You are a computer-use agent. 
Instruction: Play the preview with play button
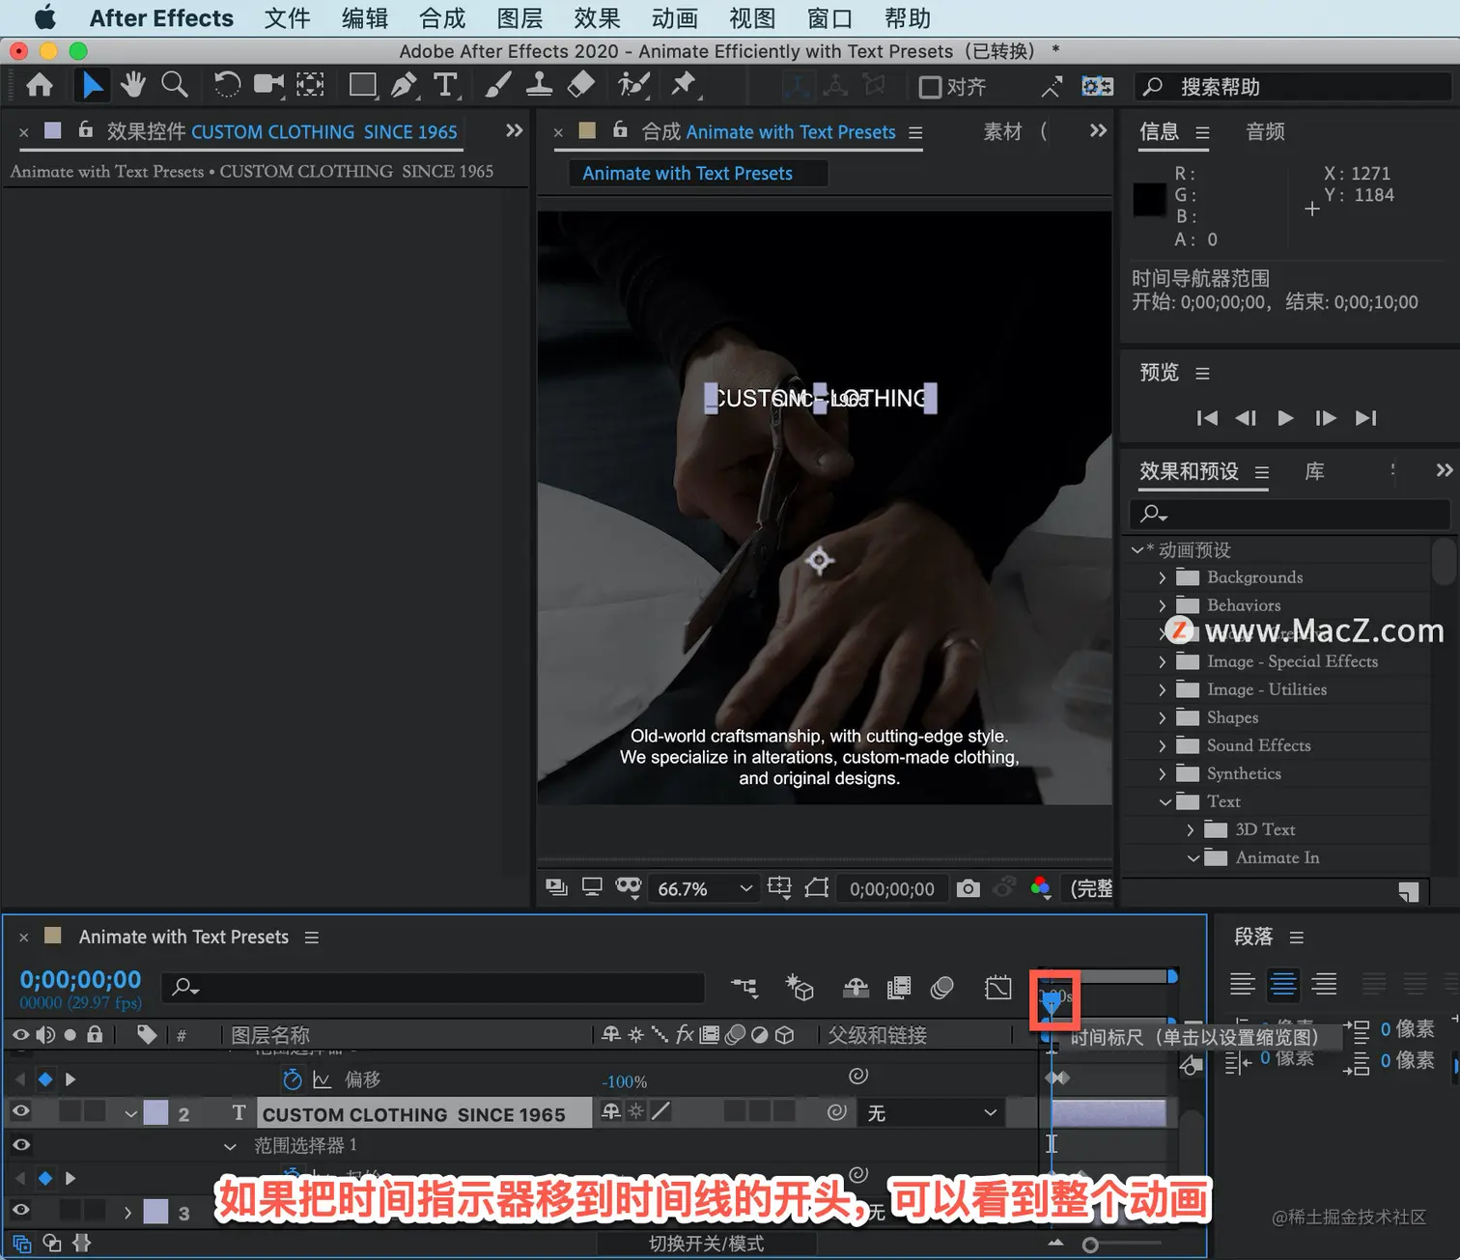[x=1285, y=418]
